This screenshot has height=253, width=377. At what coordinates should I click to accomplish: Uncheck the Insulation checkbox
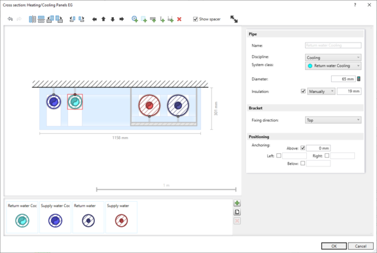(x=303, y=91)
